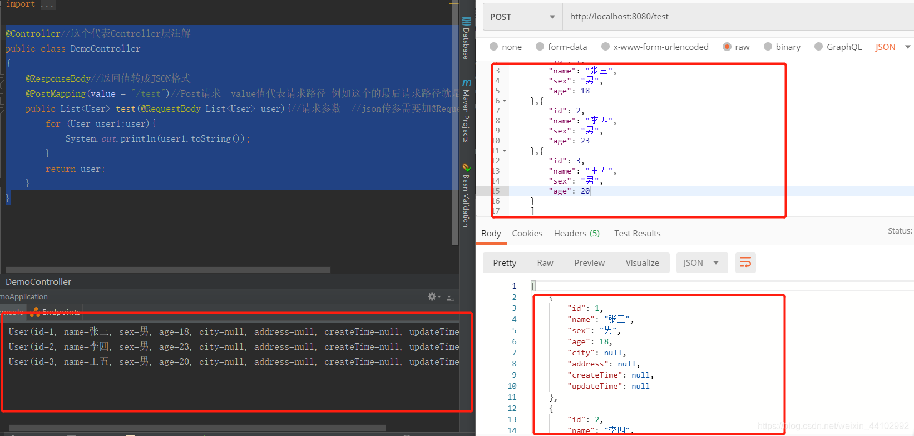
Task: Click console line for User id=1
Action: (x=234, y=331)
